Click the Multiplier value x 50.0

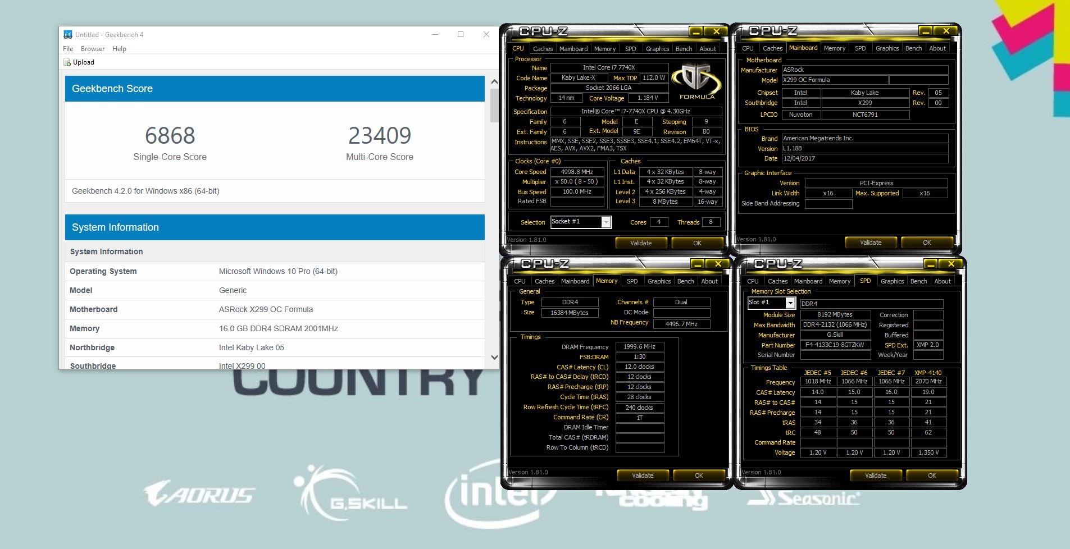[x=577, y=182]
